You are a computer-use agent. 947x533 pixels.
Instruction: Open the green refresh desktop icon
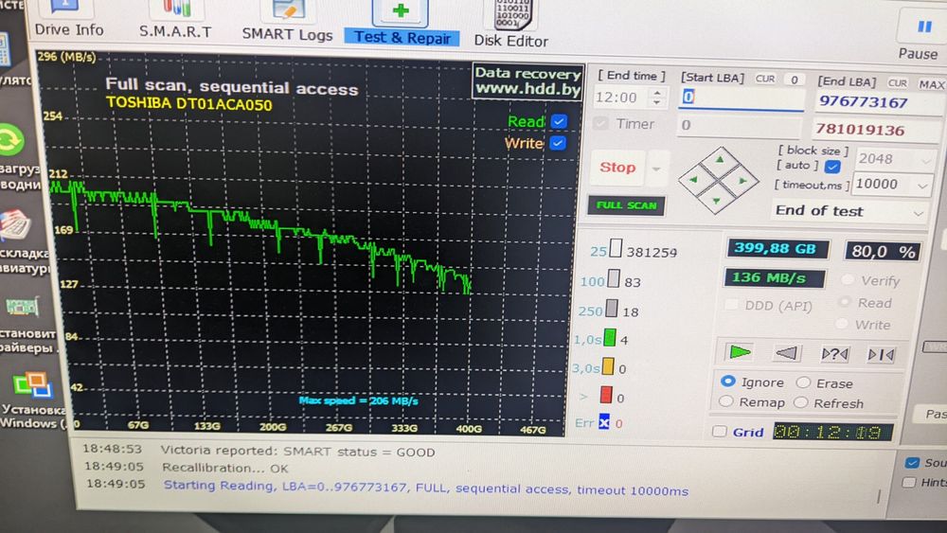click(10, 140)
